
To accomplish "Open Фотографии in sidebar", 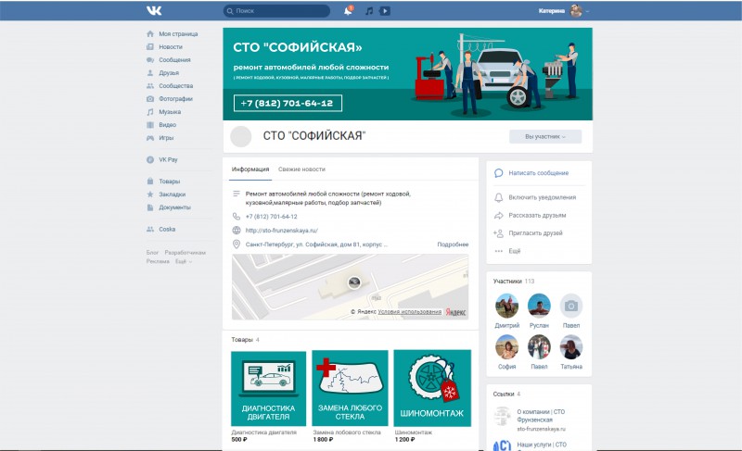I will (175, 99).
